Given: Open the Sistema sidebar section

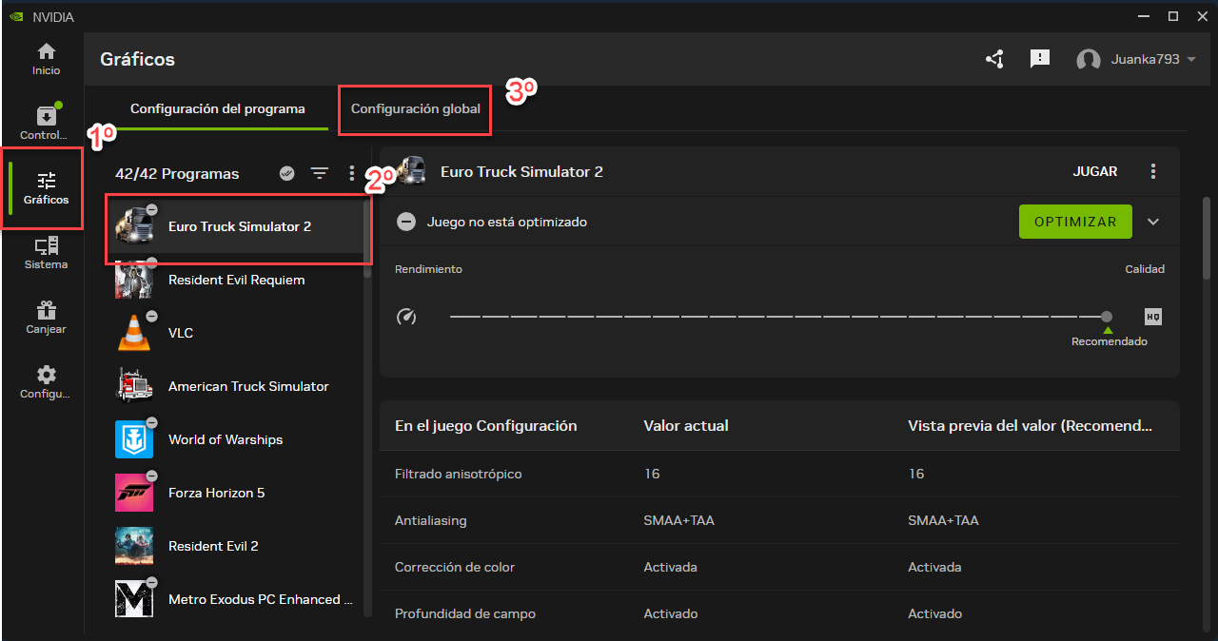Looking at the screenshot, I should tap(46, 253).
